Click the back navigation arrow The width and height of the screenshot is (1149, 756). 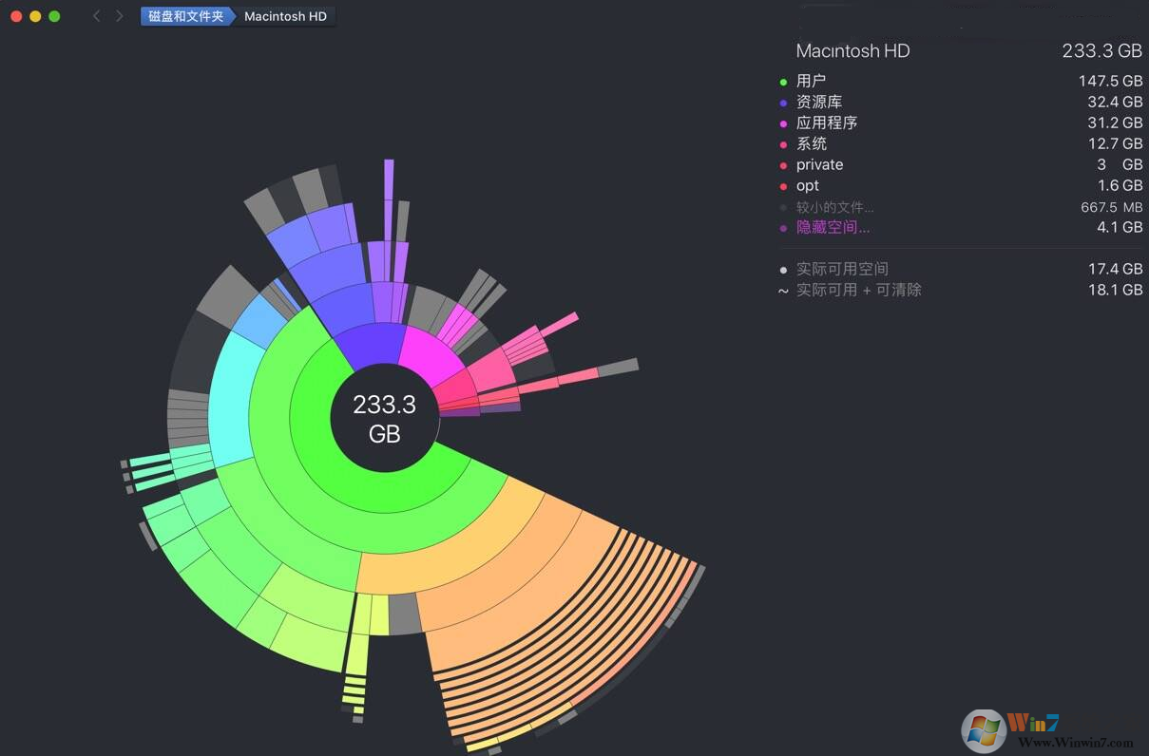click(x=96, y=16)
